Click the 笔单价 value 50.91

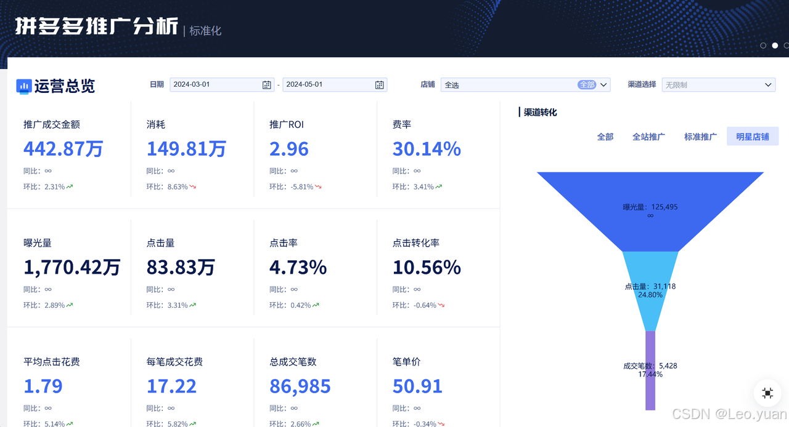pyautogui.click(x=417, y=386)
